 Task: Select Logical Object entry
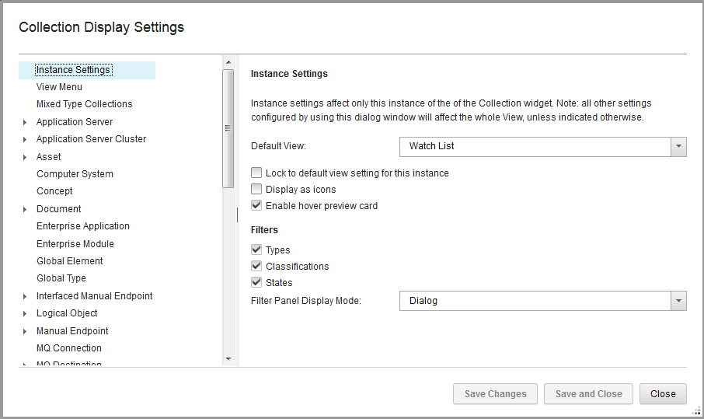click(67, 313)
